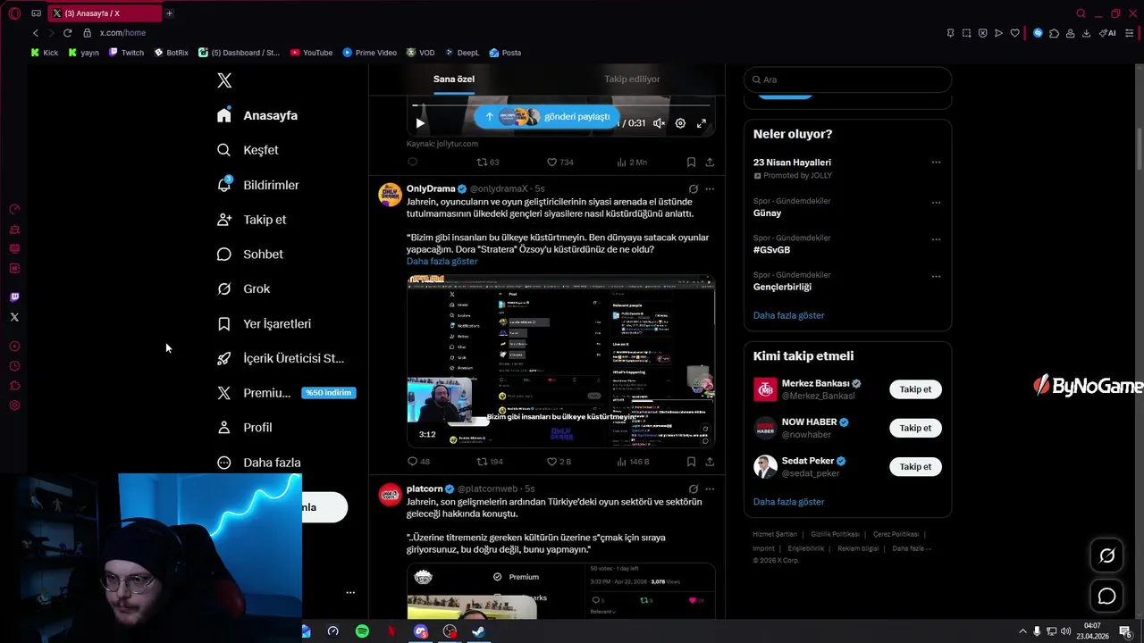Open Premium with %50 indirim badge
Image resolution: width=1144 pixels, height=643 pixels.
(286, 393)
